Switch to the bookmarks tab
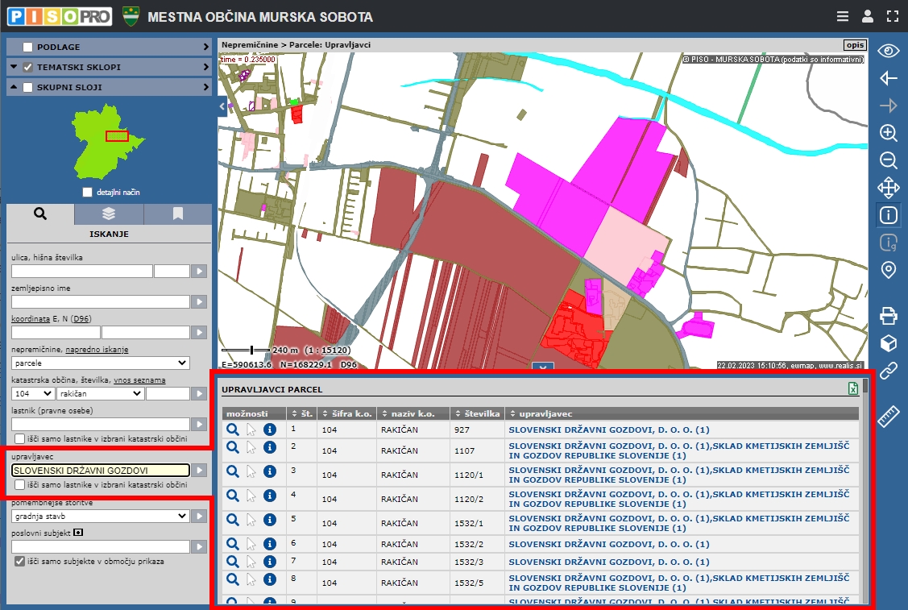Image resolution: width=908 pixels, height=610 pixels. point(177,214)
